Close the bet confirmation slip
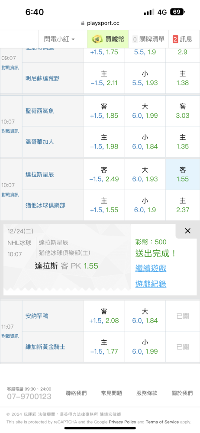Screen dimensions: 200x433 (187, 231)
